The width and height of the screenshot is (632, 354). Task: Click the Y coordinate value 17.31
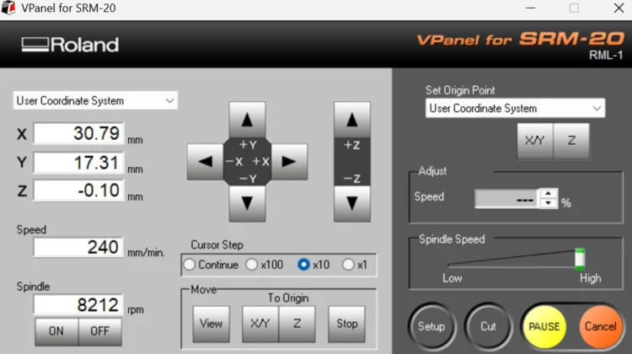point(78,163)
